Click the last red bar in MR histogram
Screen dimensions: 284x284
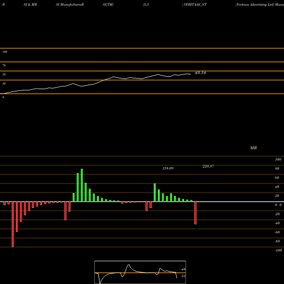pyautogui.click(x=195, y=213)
